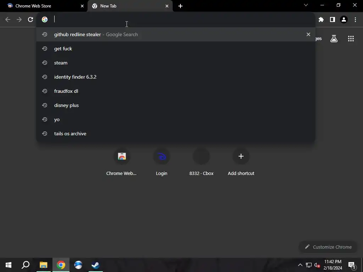This screenshot has height=272, width=363.
Task: Click the muted volume tray icon
Action: [x=317, y=265]
